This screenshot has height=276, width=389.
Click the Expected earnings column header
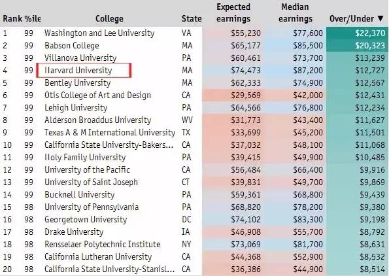pos(233,13)
